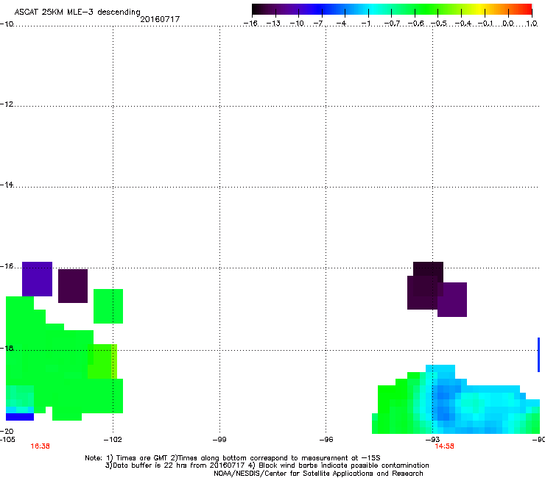Click the yellow section of the color bar
545x478 pixels.
(478, 10)
